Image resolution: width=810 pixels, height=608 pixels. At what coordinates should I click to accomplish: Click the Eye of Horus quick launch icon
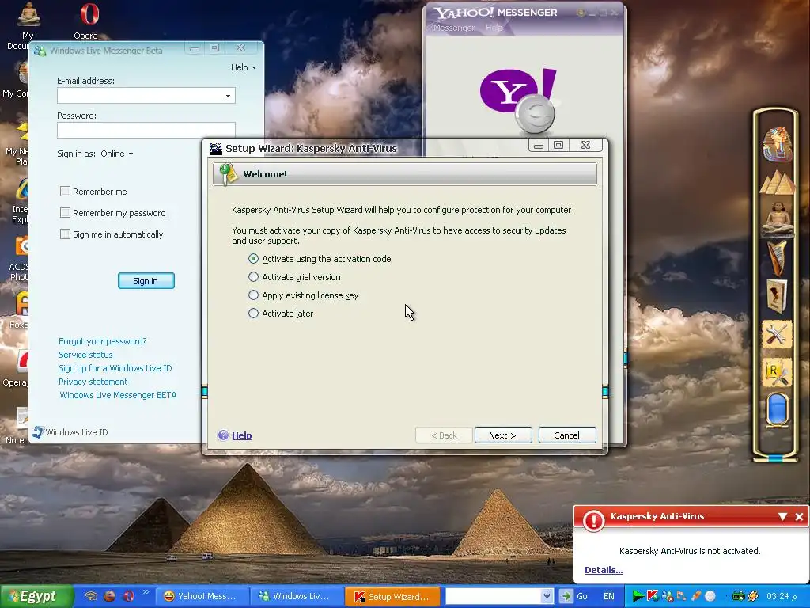pyautogui.click(x=91, y=595)
